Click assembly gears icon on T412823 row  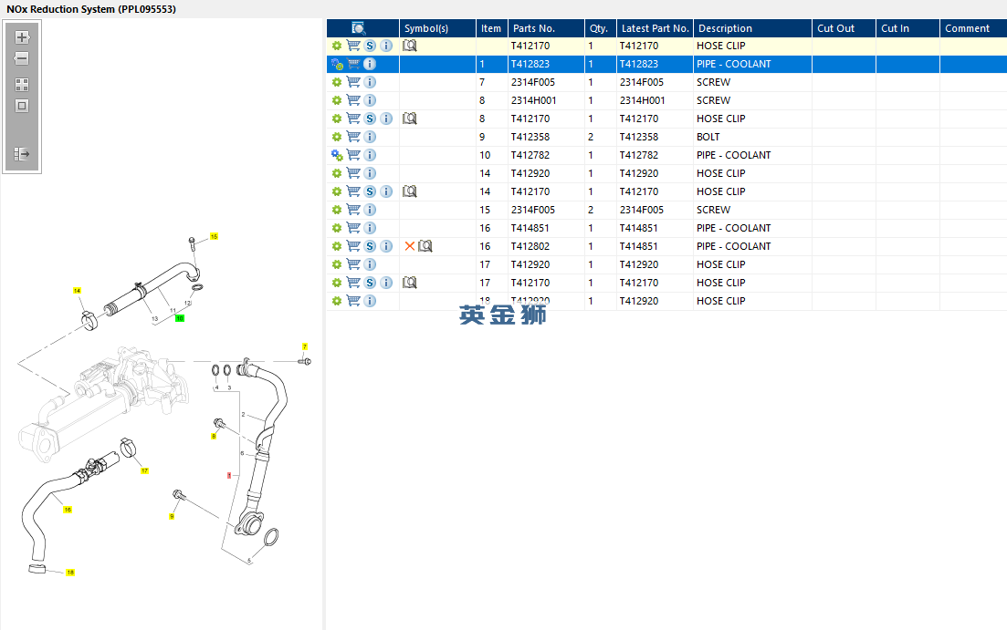[337, 64]
